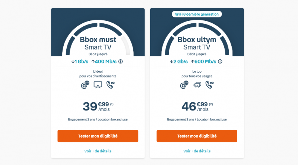Viewport: 298px width, 165px height.
Task: Click the internet @ icon in Bbox ultym
Action: pos(184,85)
